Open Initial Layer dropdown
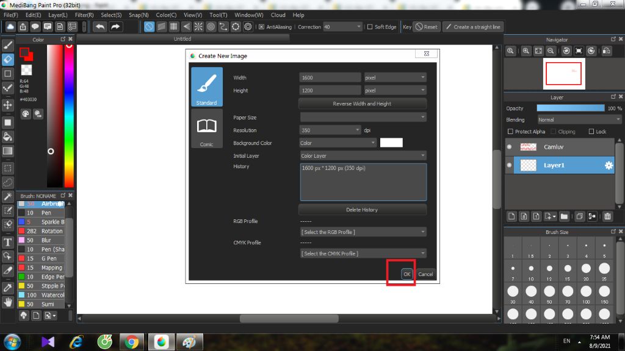 (363, 155)
